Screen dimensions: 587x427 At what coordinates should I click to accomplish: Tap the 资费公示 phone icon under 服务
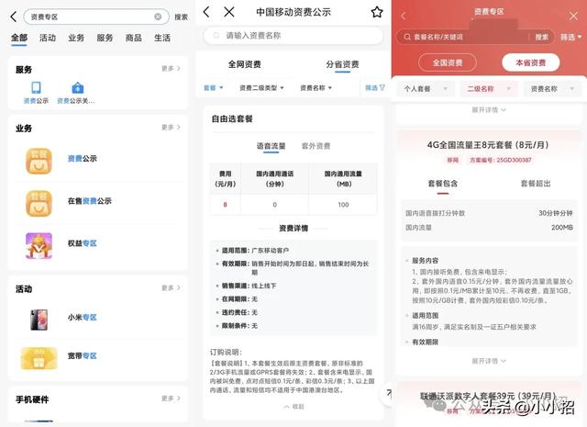point(36,88)
